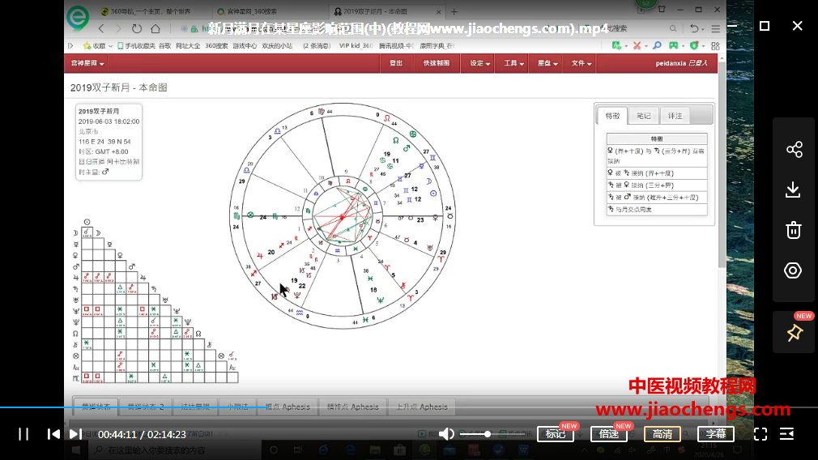Reload the page with refresh icon
Screen dimensions: 818x460
click(137, 28)
